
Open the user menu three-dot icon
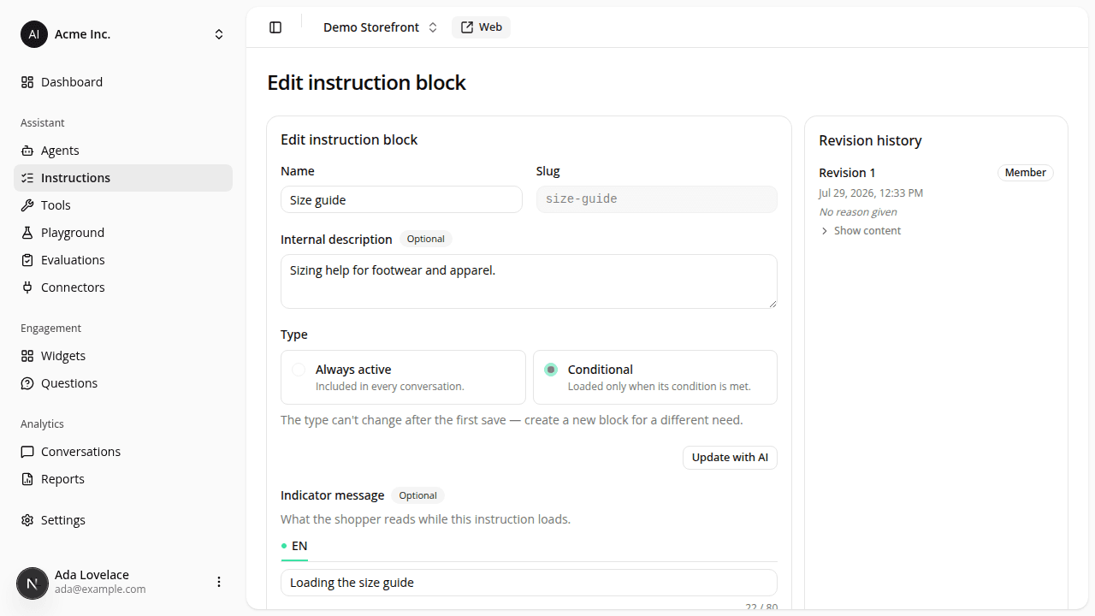(x=219, y=582)
